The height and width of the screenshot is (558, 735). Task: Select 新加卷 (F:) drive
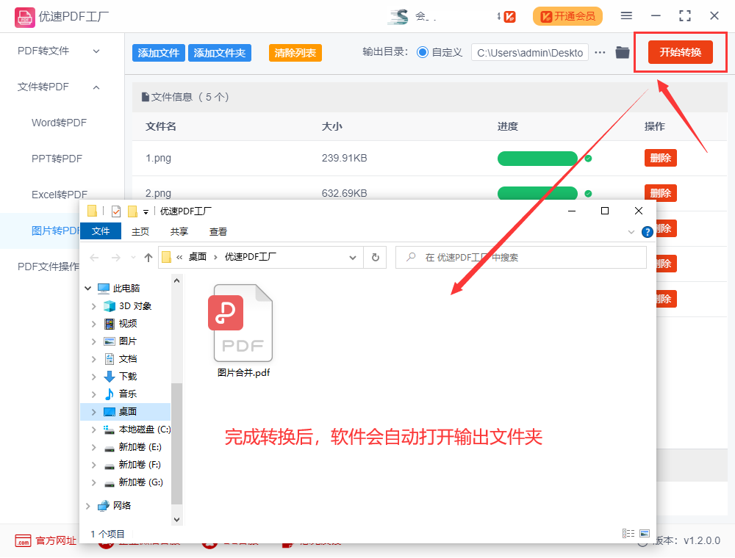[x=139, y=465]
